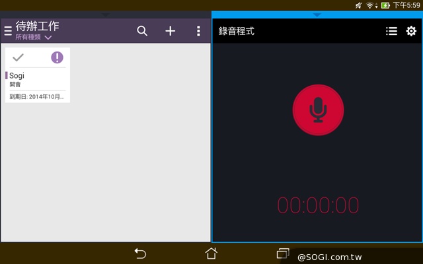Open the hamburger menu in To-Do app

click(x=8, y=31)
